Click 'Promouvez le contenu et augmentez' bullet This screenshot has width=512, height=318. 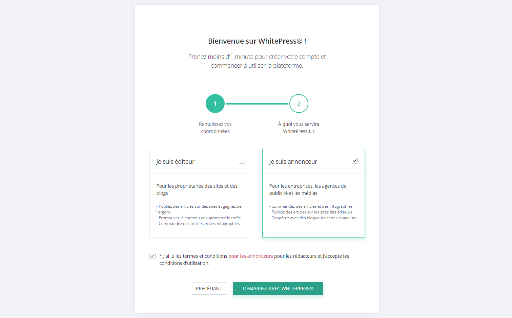[199, 218]
